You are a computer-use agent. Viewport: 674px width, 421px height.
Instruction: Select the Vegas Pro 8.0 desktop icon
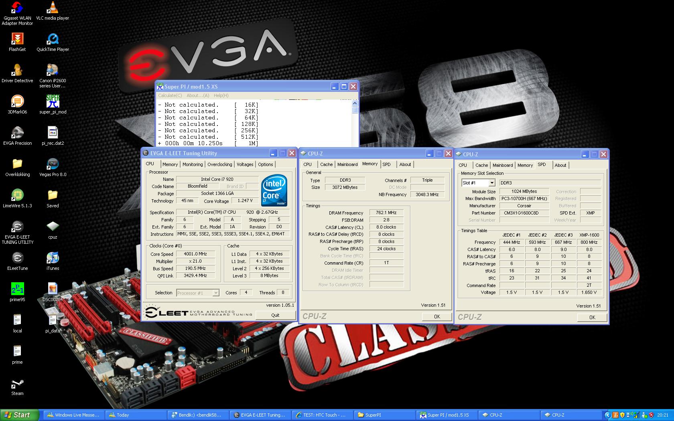coord(53,167)
